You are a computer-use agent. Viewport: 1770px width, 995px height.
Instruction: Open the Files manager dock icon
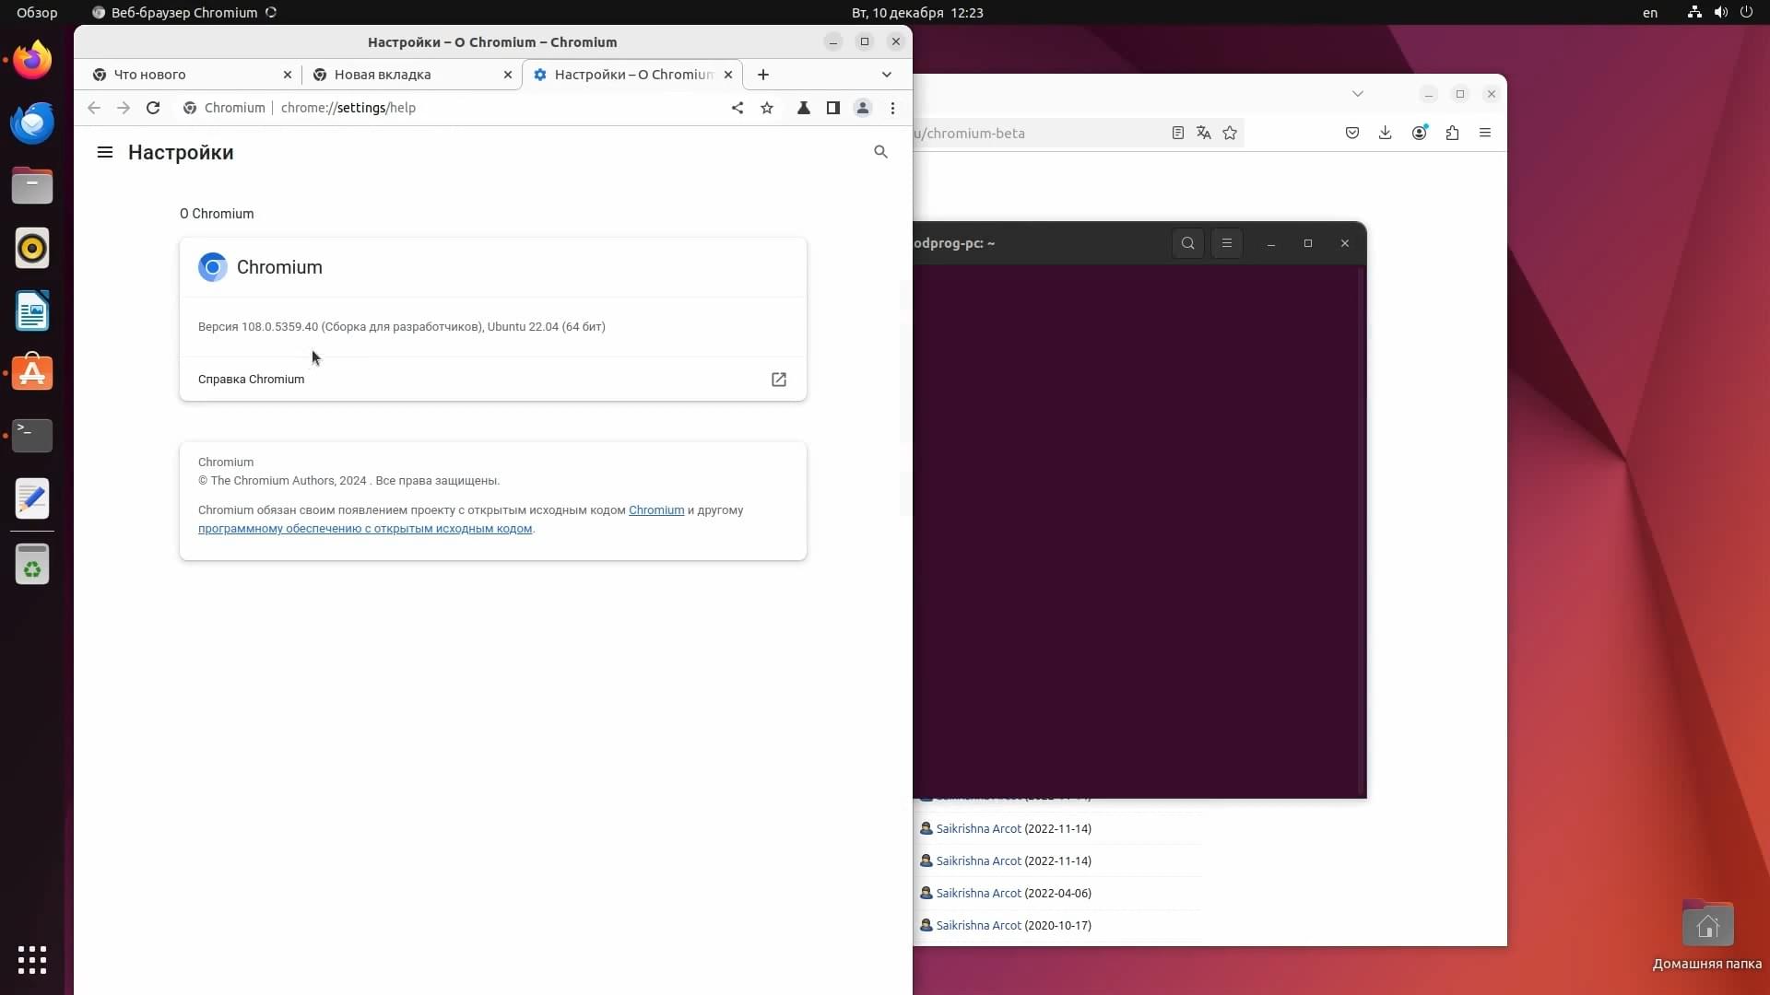[32, 185]
